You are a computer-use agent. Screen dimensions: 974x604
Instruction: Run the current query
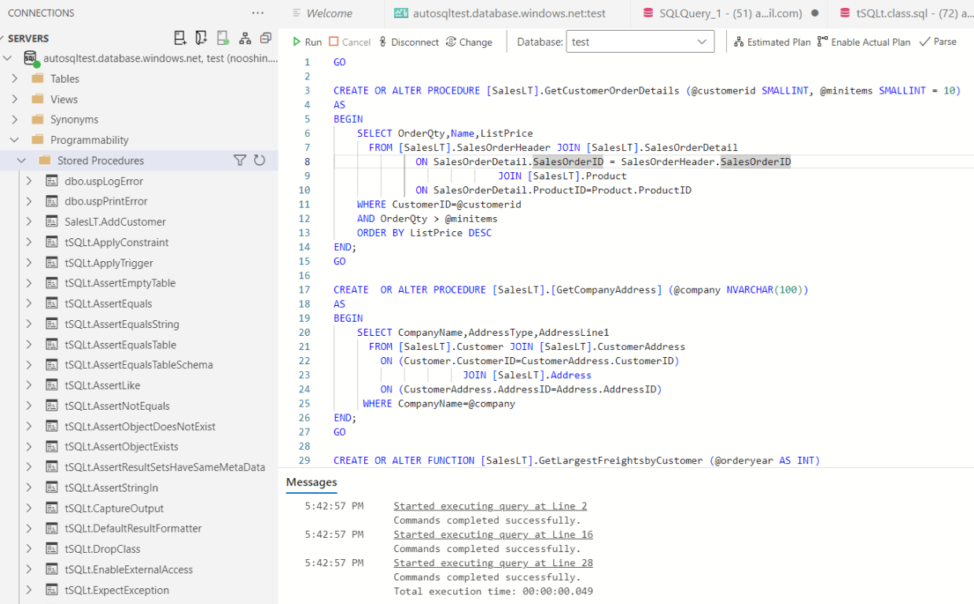coord(307,42)
